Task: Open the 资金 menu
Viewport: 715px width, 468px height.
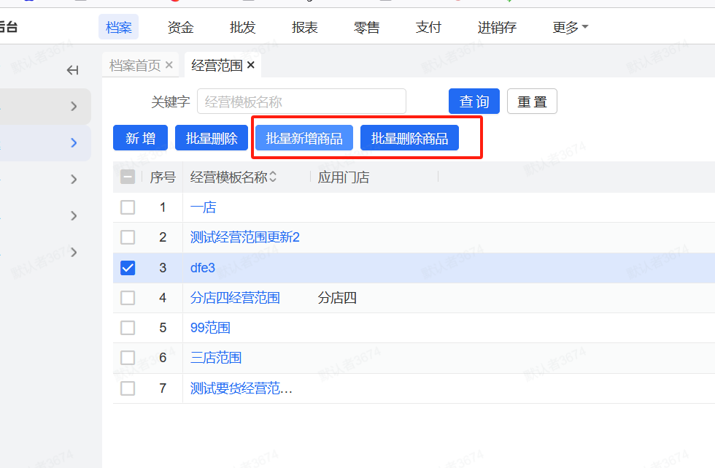Action: click(181, 27)
